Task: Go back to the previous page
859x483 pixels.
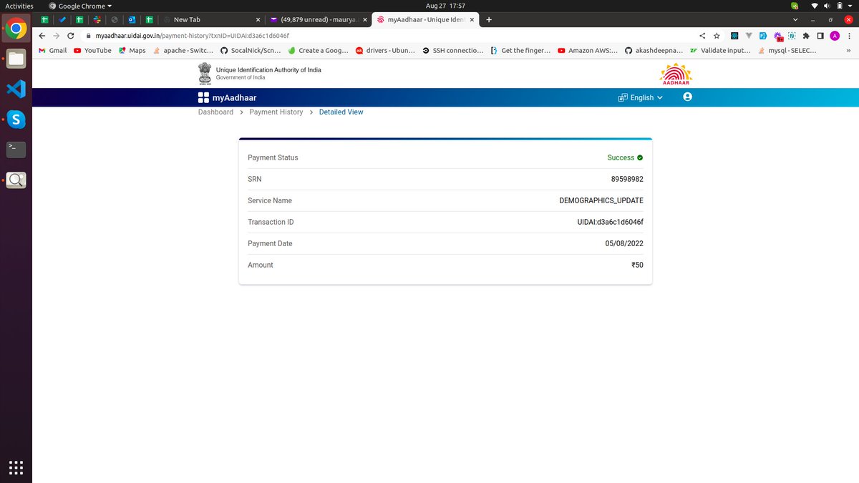Action: (42, 35)
